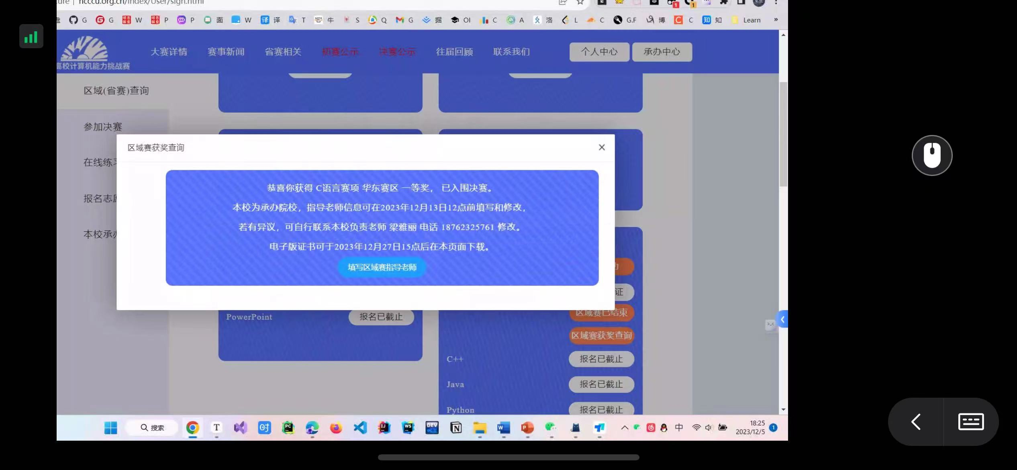Image resolution: width=1017 pixels, height=470 pixels.
Task: Open the 大赛详情 menu
Action: click(169, 52)
